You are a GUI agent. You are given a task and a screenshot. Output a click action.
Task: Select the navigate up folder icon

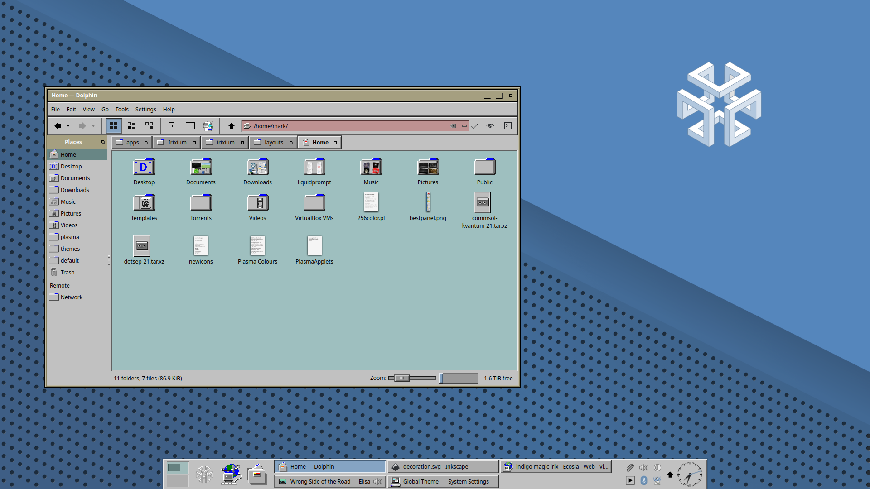point(231,125)
